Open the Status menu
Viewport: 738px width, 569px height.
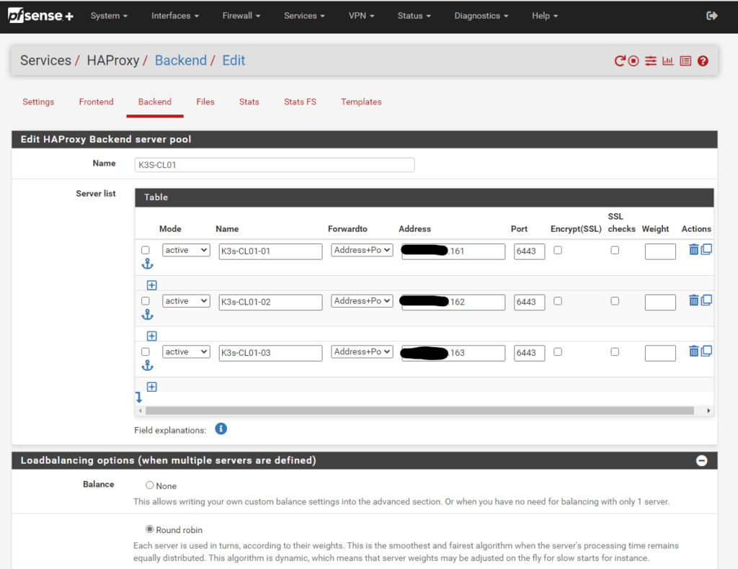(x=414, y=16)
